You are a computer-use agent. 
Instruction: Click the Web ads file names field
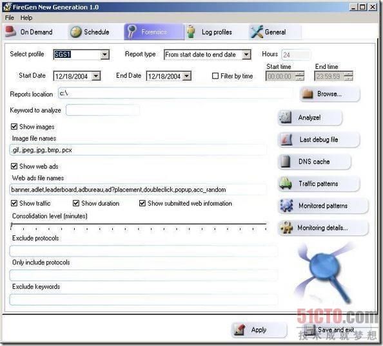(138, 189)
